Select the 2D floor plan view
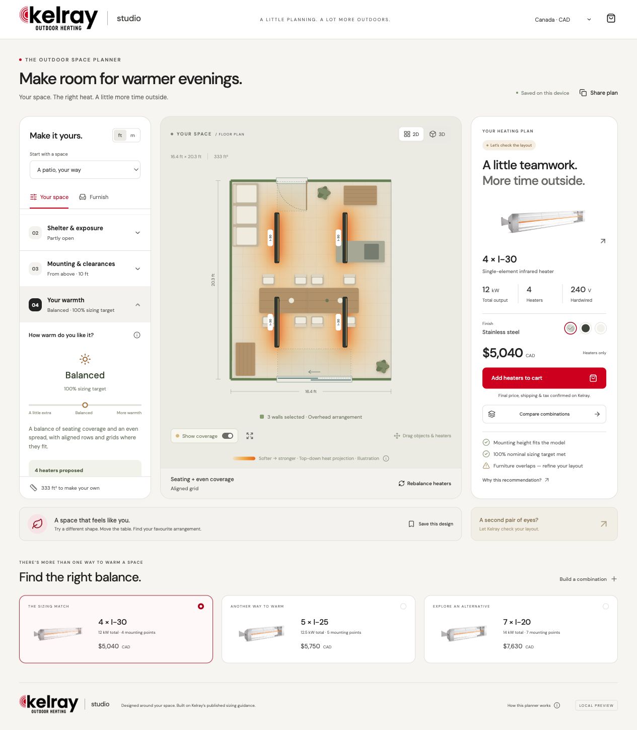This screenshot has height=730, width=637. (x=411, y=134)
